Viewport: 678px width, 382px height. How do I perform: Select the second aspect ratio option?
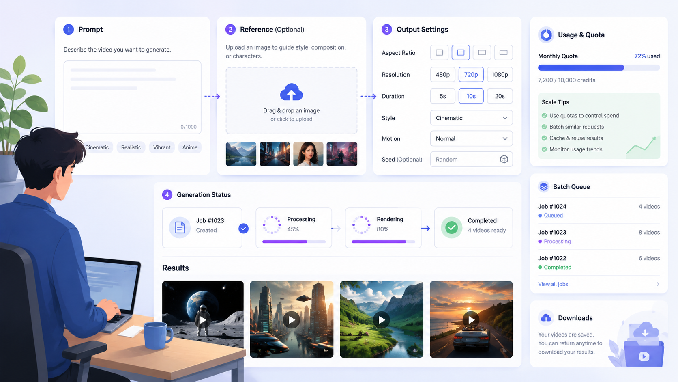point(461,52)
